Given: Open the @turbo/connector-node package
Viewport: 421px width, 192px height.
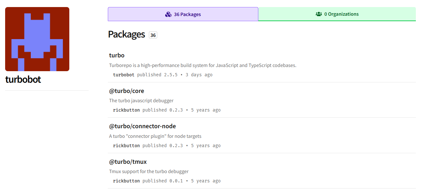Looking at the screenshot, I should 142,126.
